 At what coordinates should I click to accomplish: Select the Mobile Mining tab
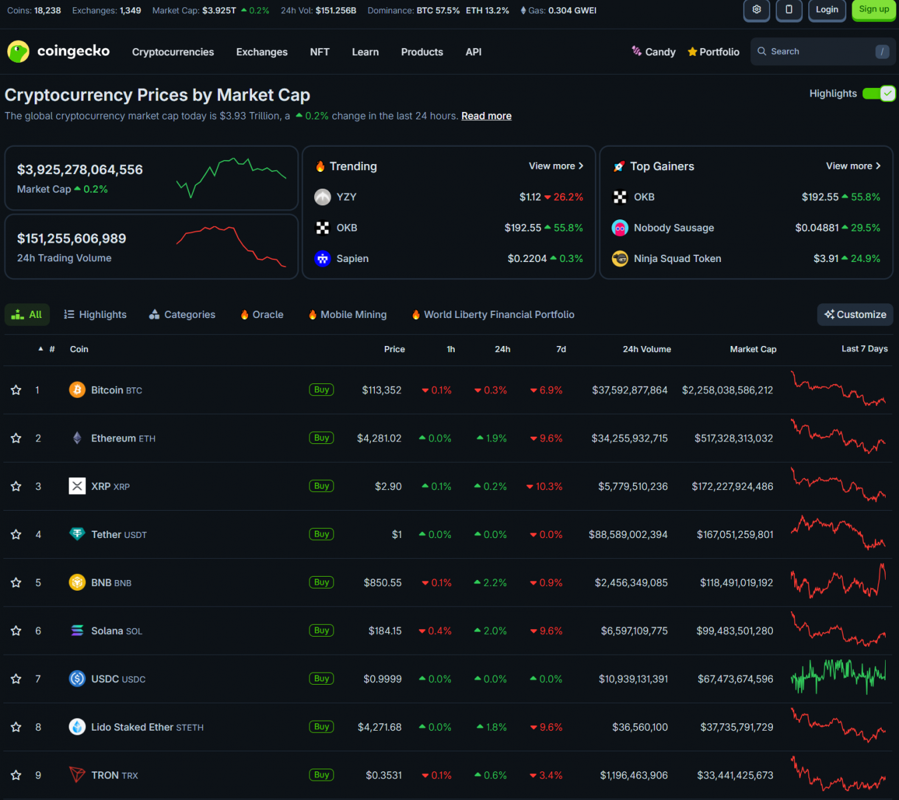click(x=347, y=315)
